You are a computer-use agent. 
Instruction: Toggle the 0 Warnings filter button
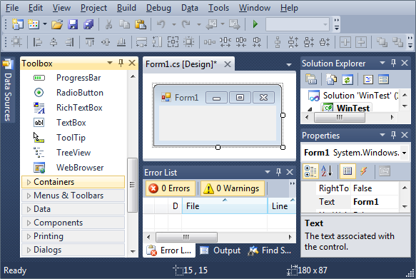coord(233,188)
